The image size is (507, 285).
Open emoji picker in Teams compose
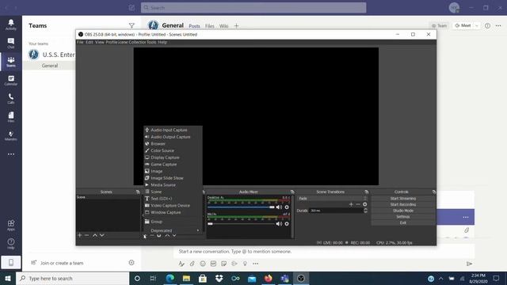[x=203, y=264]
